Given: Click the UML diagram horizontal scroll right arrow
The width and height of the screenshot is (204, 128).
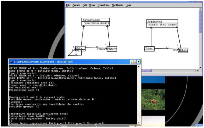Looking at the screenshot, I should pyautogui.click(x=197, y=71).
